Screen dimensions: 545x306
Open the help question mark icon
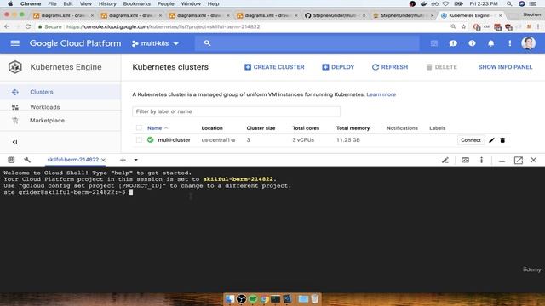472,43
